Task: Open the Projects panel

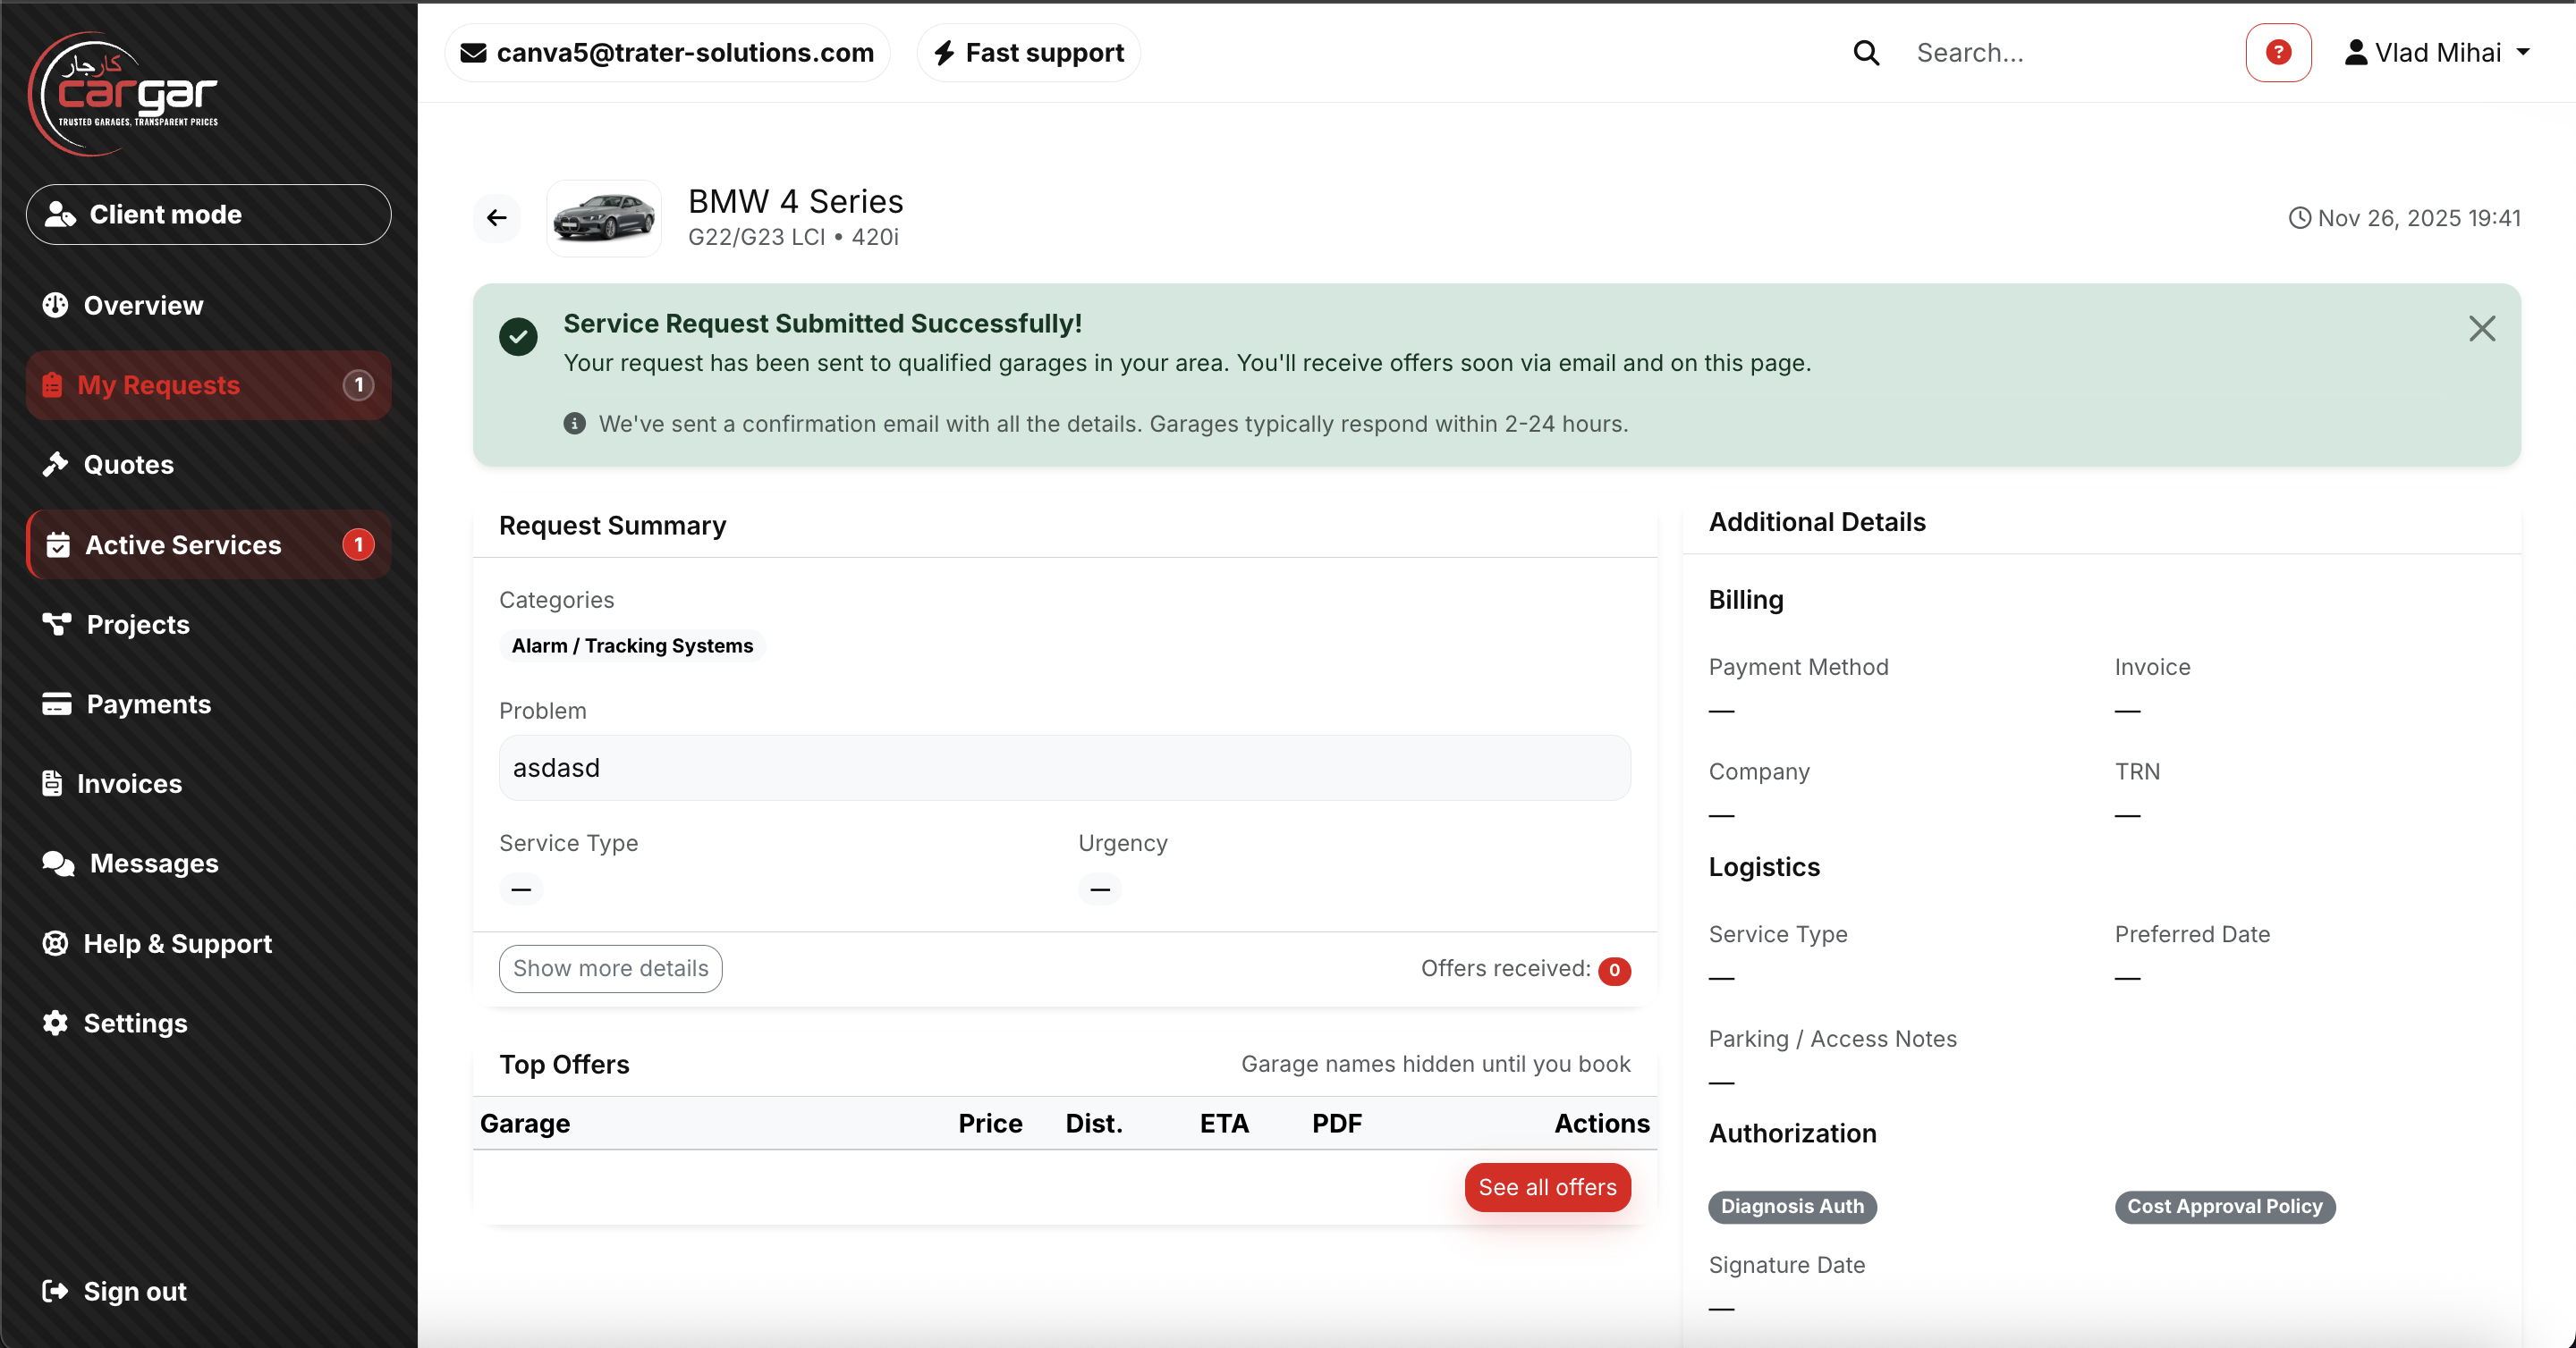Action: (137, 625)
